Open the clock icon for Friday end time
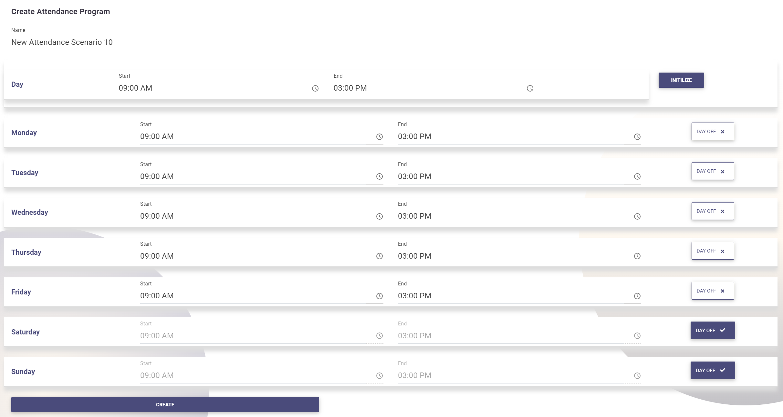This screenshot has height=417, width=783. (637, 296)
